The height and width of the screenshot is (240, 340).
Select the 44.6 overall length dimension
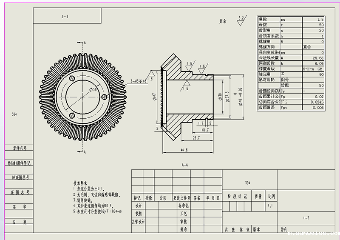pos(184,150)
